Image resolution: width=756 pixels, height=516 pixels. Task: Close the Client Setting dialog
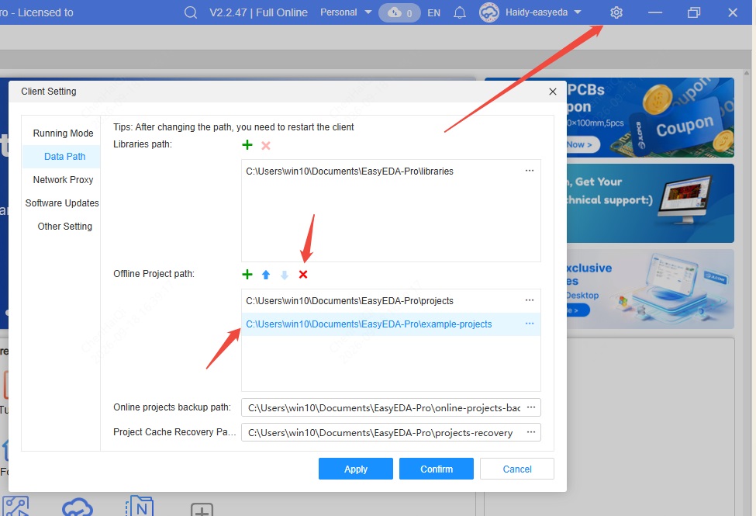(553, 92)
